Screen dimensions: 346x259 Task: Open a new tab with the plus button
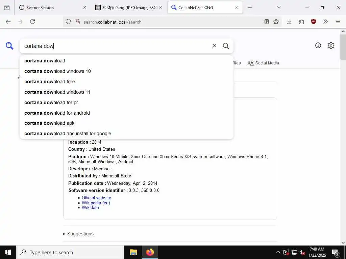tap(250, 8)
